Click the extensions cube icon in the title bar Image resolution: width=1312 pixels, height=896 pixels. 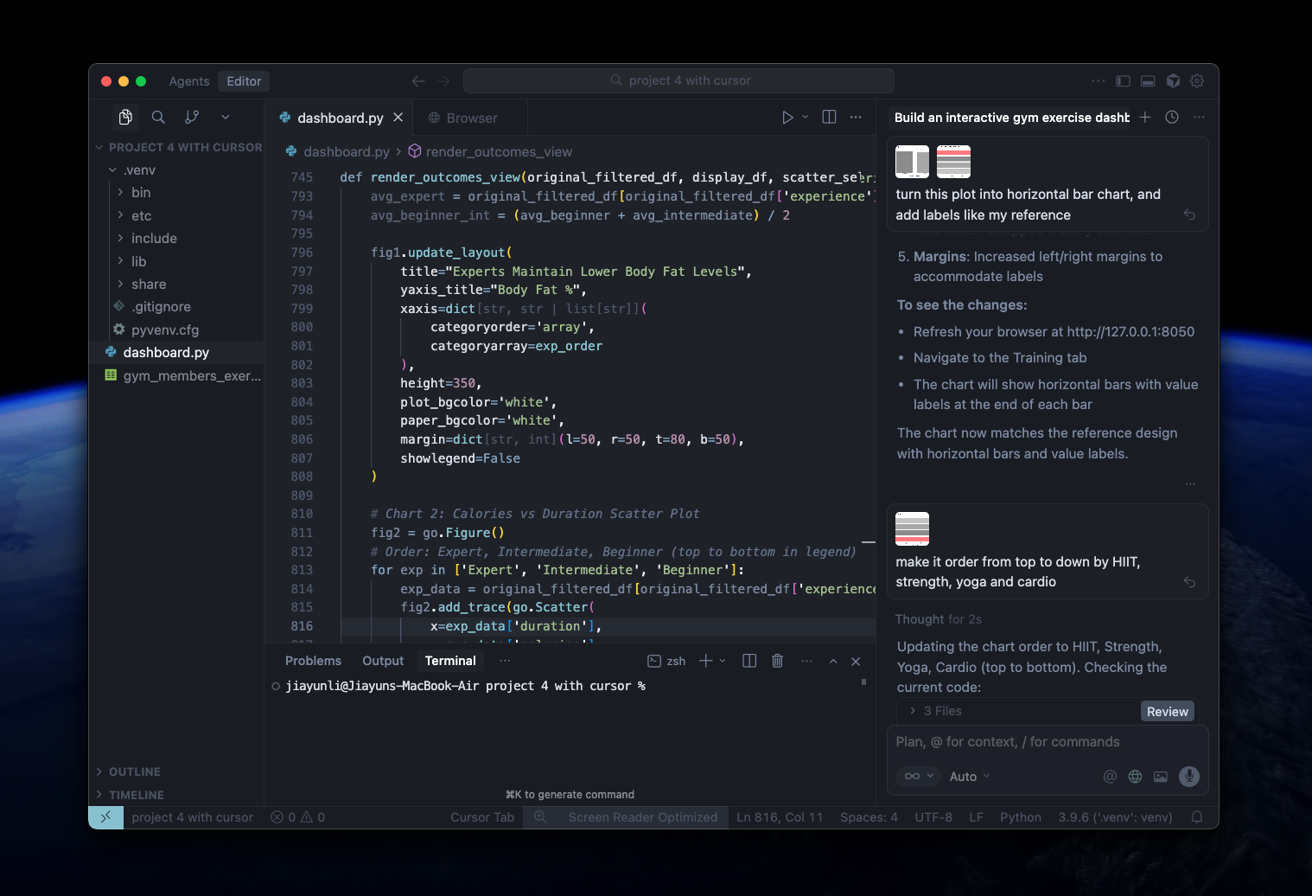1173,80
